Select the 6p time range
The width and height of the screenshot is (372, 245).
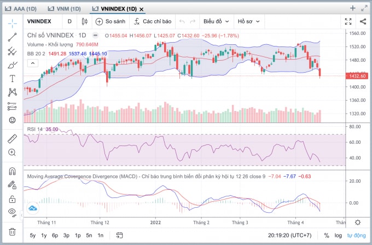coord(55,236)
